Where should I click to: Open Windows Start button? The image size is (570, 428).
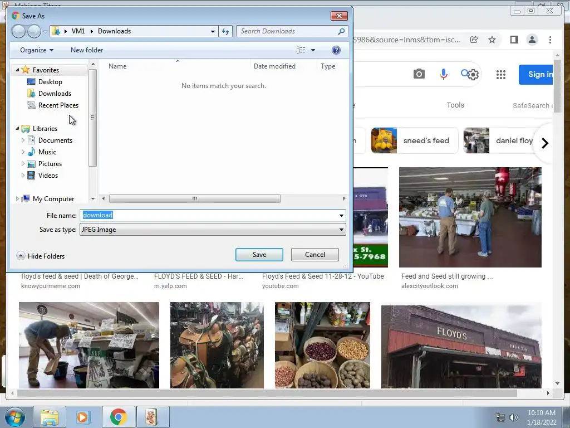pos(15,417)
